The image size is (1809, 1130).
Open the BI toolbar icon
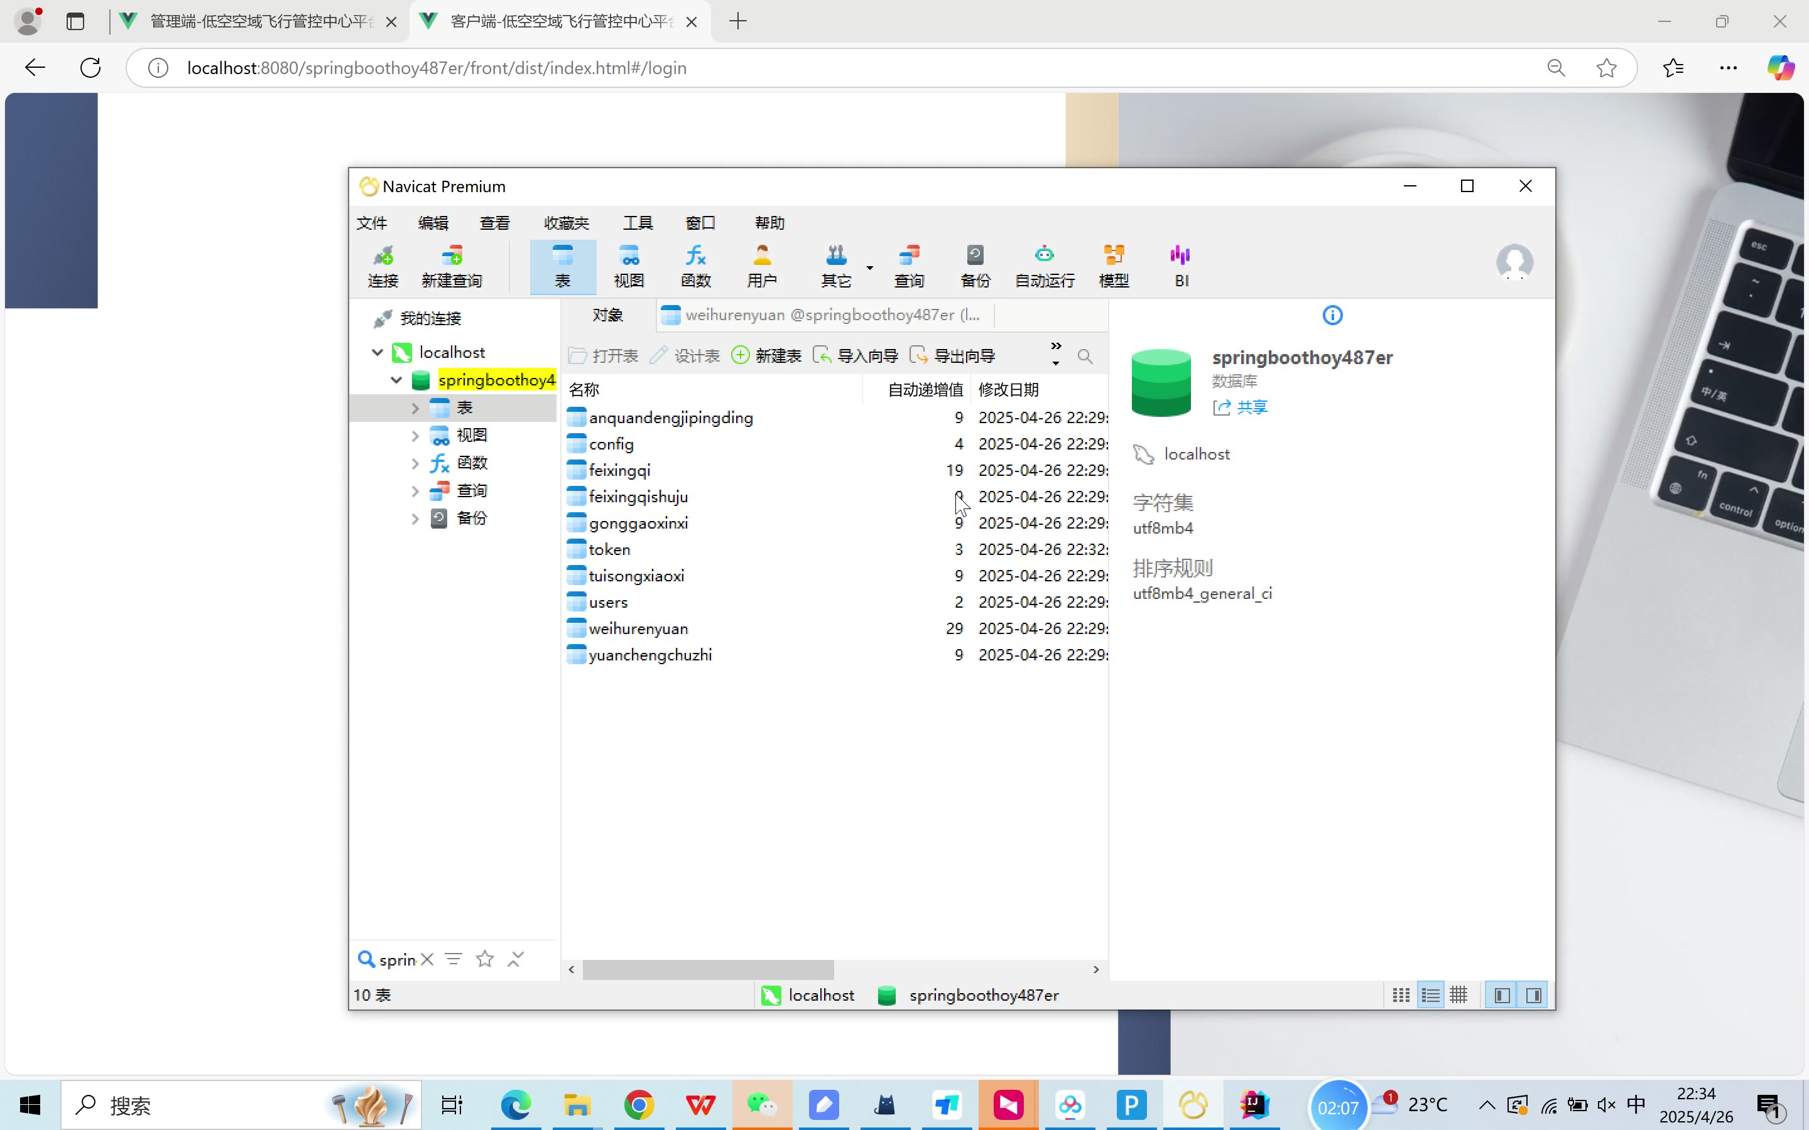tap(1181, 266)
